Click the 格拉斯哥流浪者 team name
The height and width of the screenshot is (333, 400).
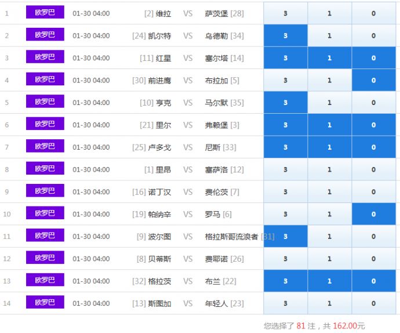pos(231,237)
